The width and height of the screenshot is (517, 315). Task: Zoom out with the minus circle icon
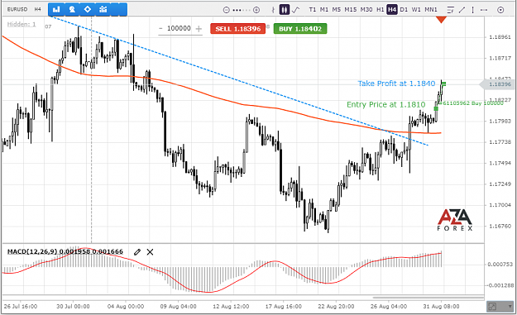(226, 10)
